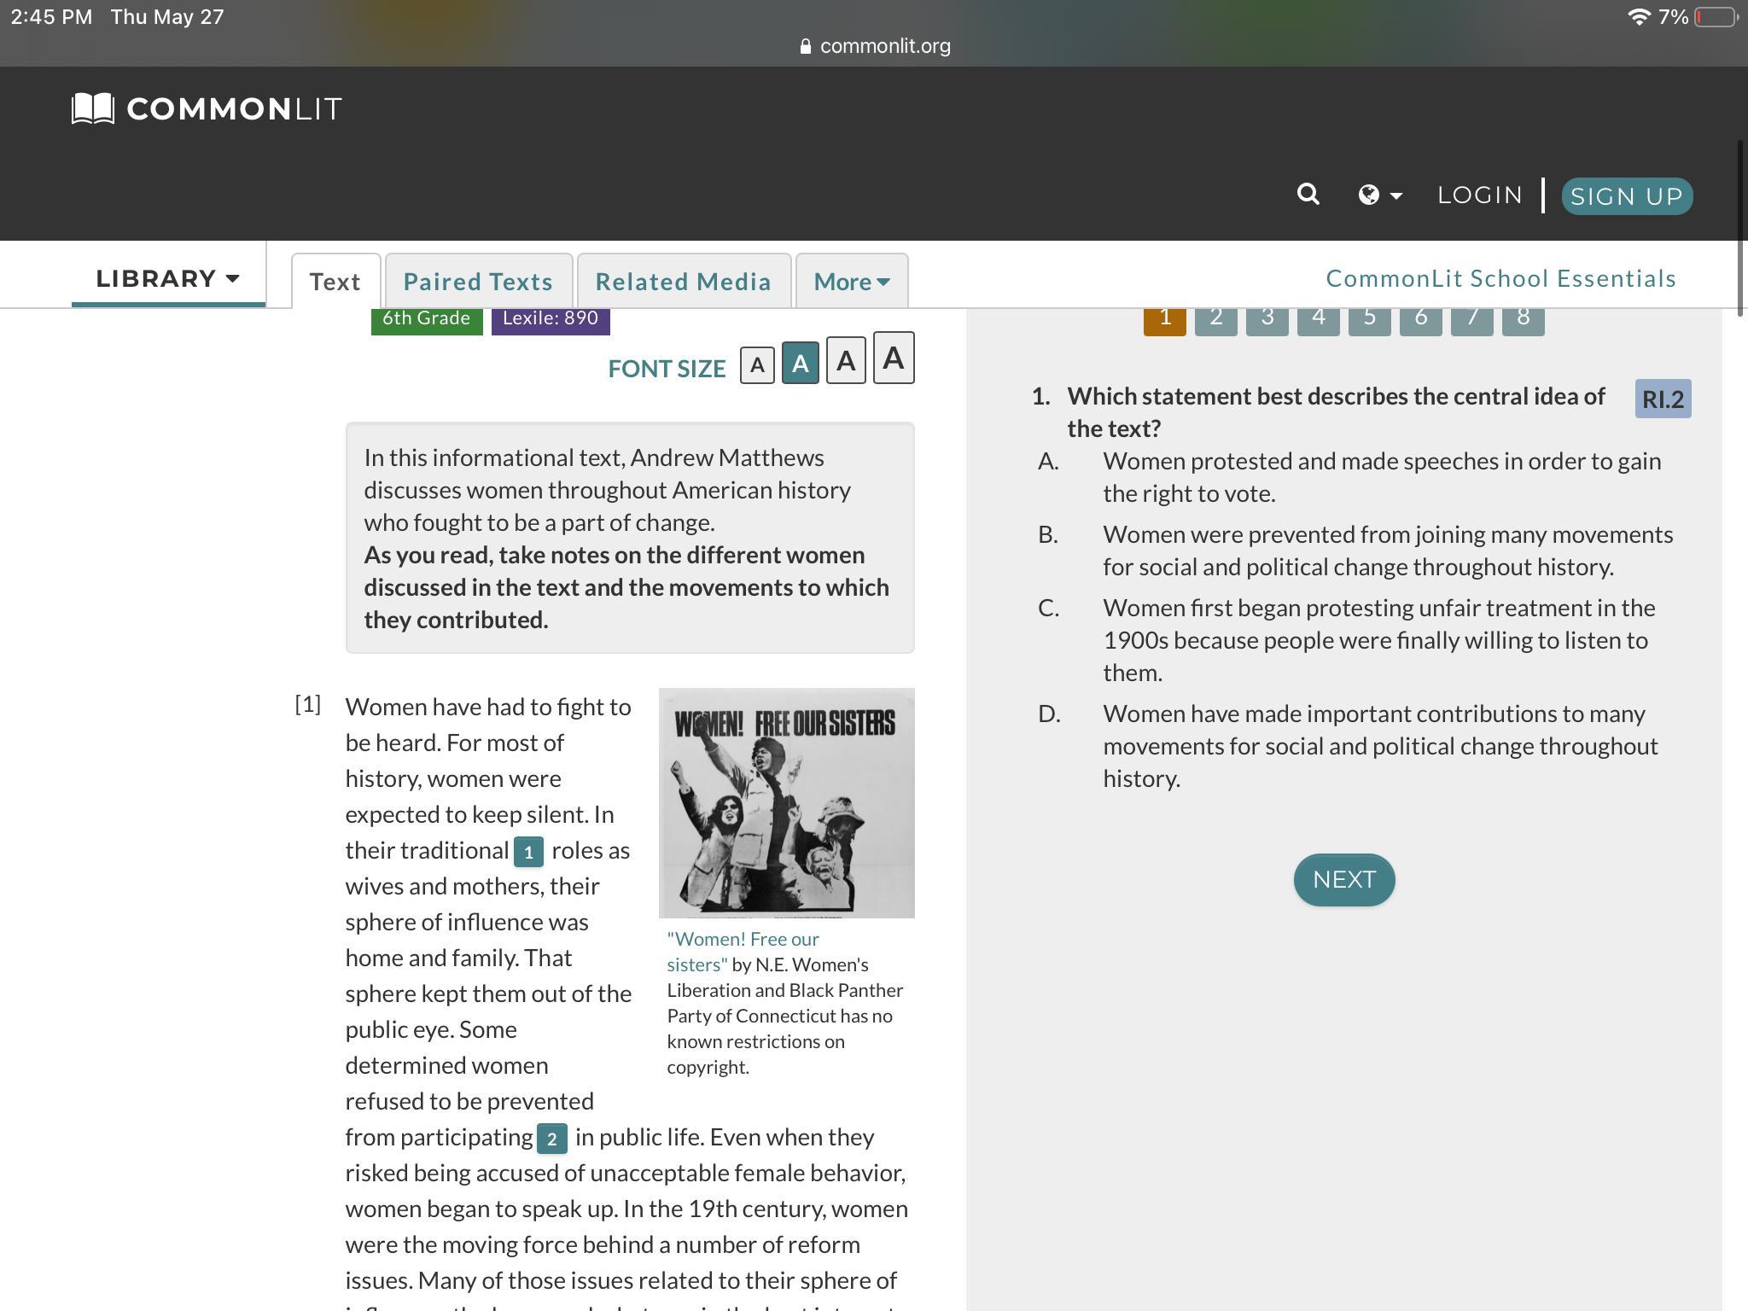Open footnote 1 marker after traditional
The image size is (1748, 1311).
(x=528, y=852)
